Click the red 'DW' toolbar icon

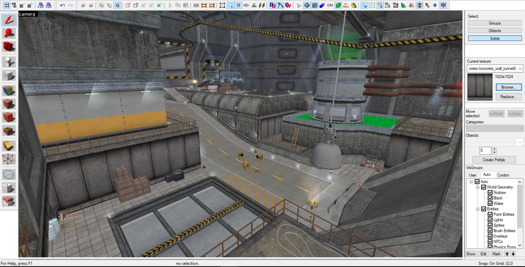[288, 5]
